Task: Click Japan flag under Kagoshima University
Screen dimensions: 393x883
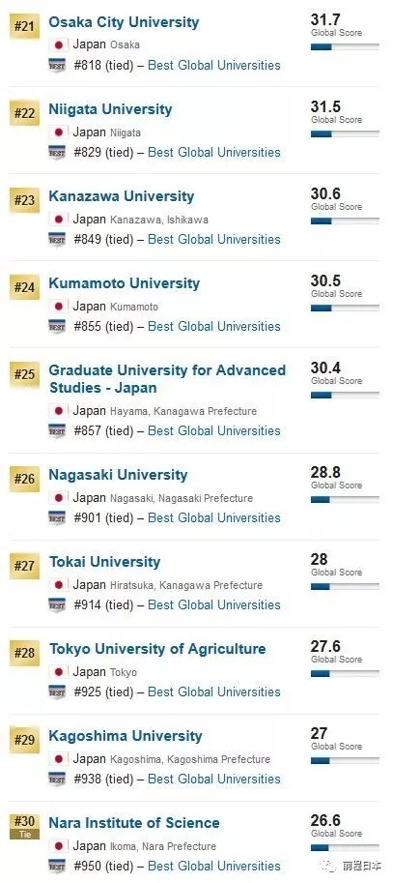Action: coord(59,759)
